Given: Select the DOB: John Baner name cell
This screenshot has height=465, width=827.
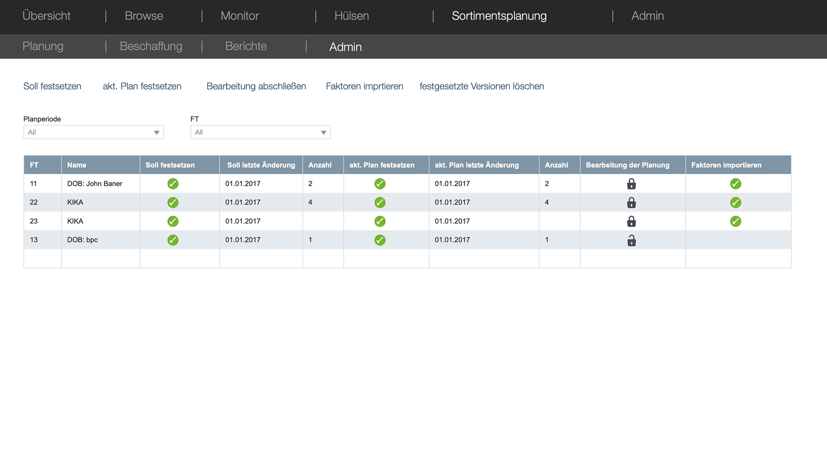Looking at the screenshot, I should [x=95, y=184].
